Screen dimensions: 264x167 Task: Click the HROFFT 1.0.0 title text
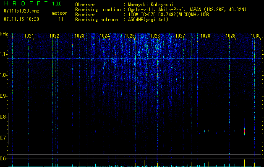click(x=33, y=3)
